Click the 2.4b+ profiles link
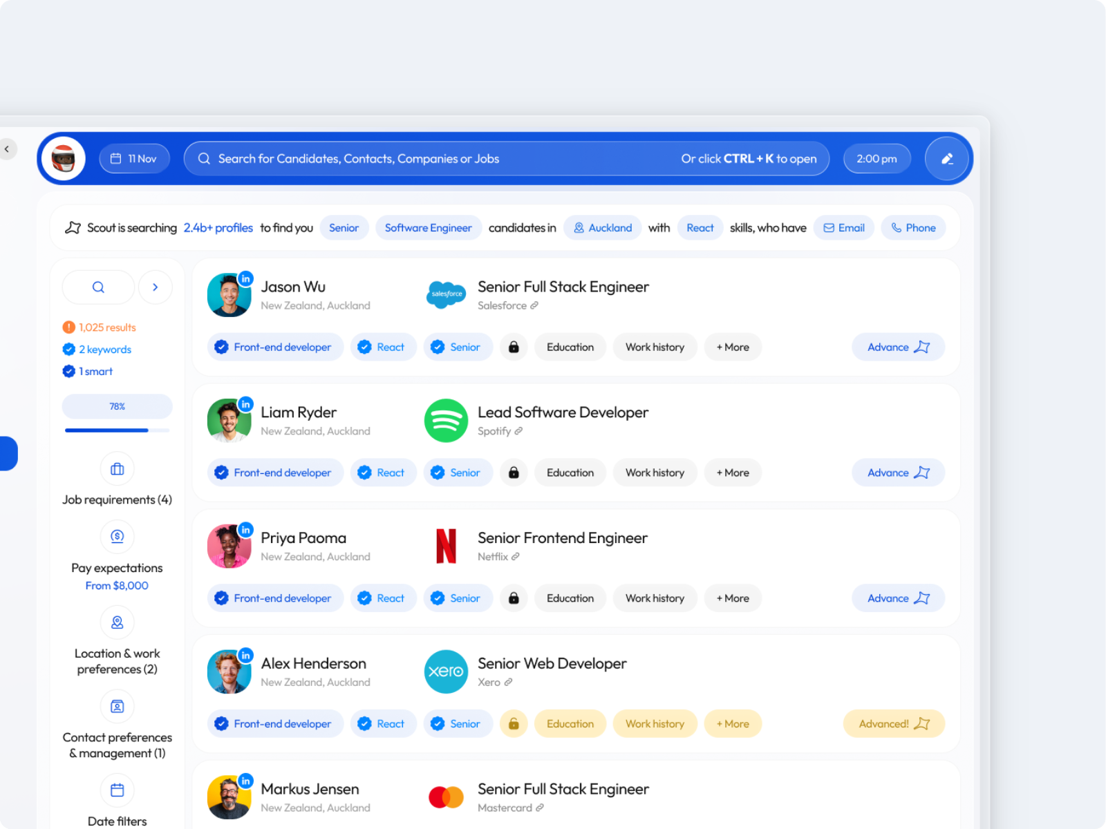The image size is (1106, 829). pyautogui.click(x=218, y=227)
